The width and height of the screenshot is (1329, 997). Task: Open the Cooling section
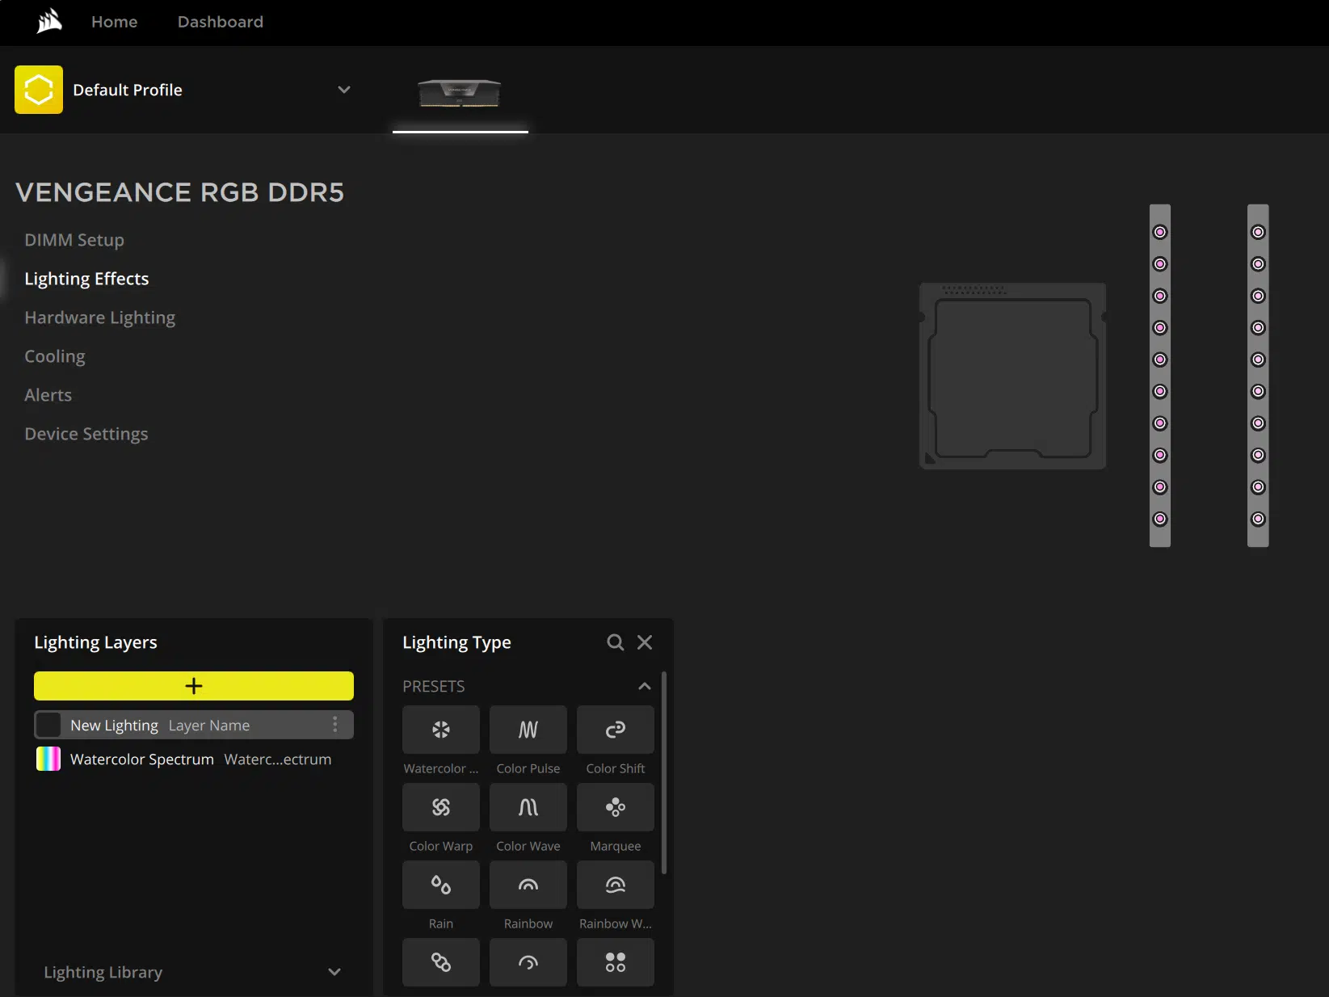pos(55,356)
